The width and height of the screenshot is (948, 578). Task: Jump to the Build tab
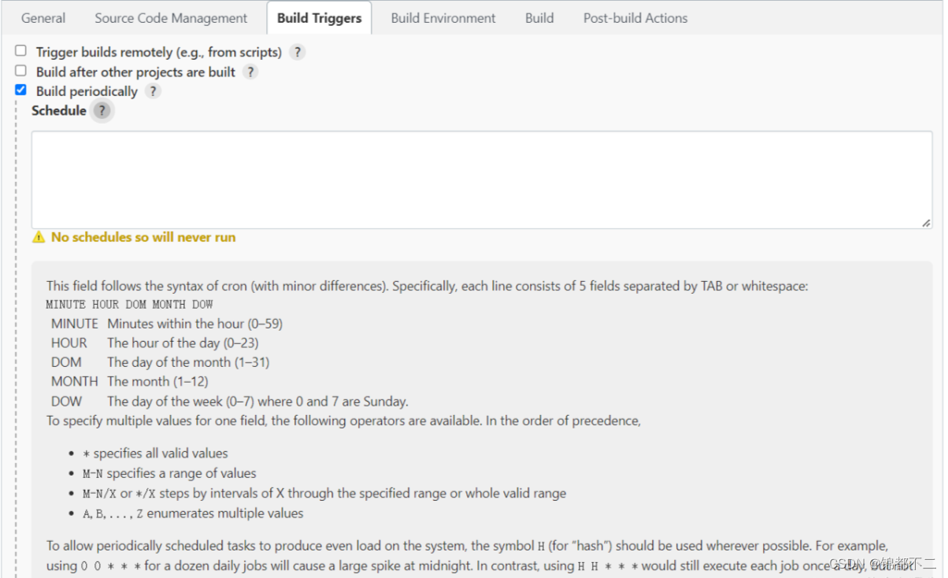(539, 18)
